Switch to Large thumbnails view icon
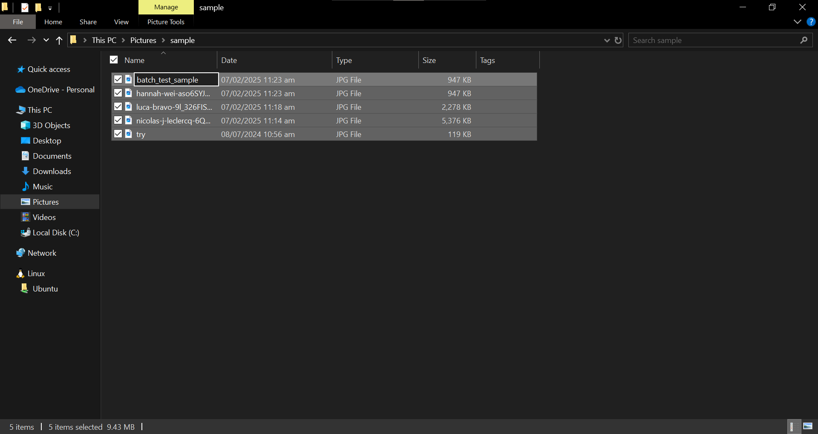This screenshot has width=818, height=434. pos(808,426)
